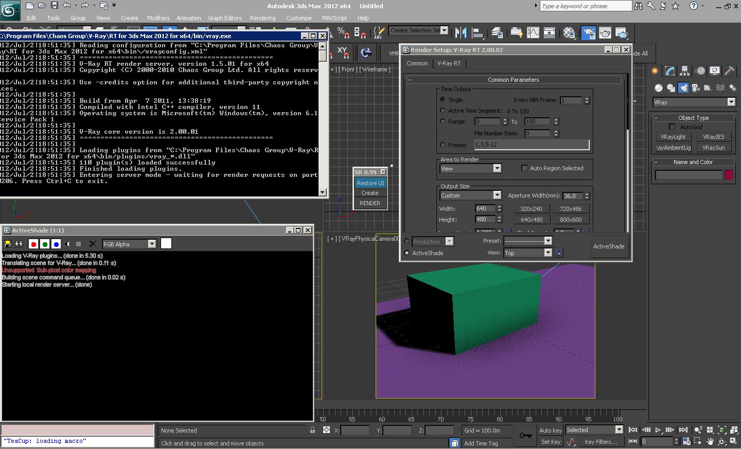Open the Area to Render View dropdown
The width and height of the screenshot is (741, 449).
click(x=470, y=168)
